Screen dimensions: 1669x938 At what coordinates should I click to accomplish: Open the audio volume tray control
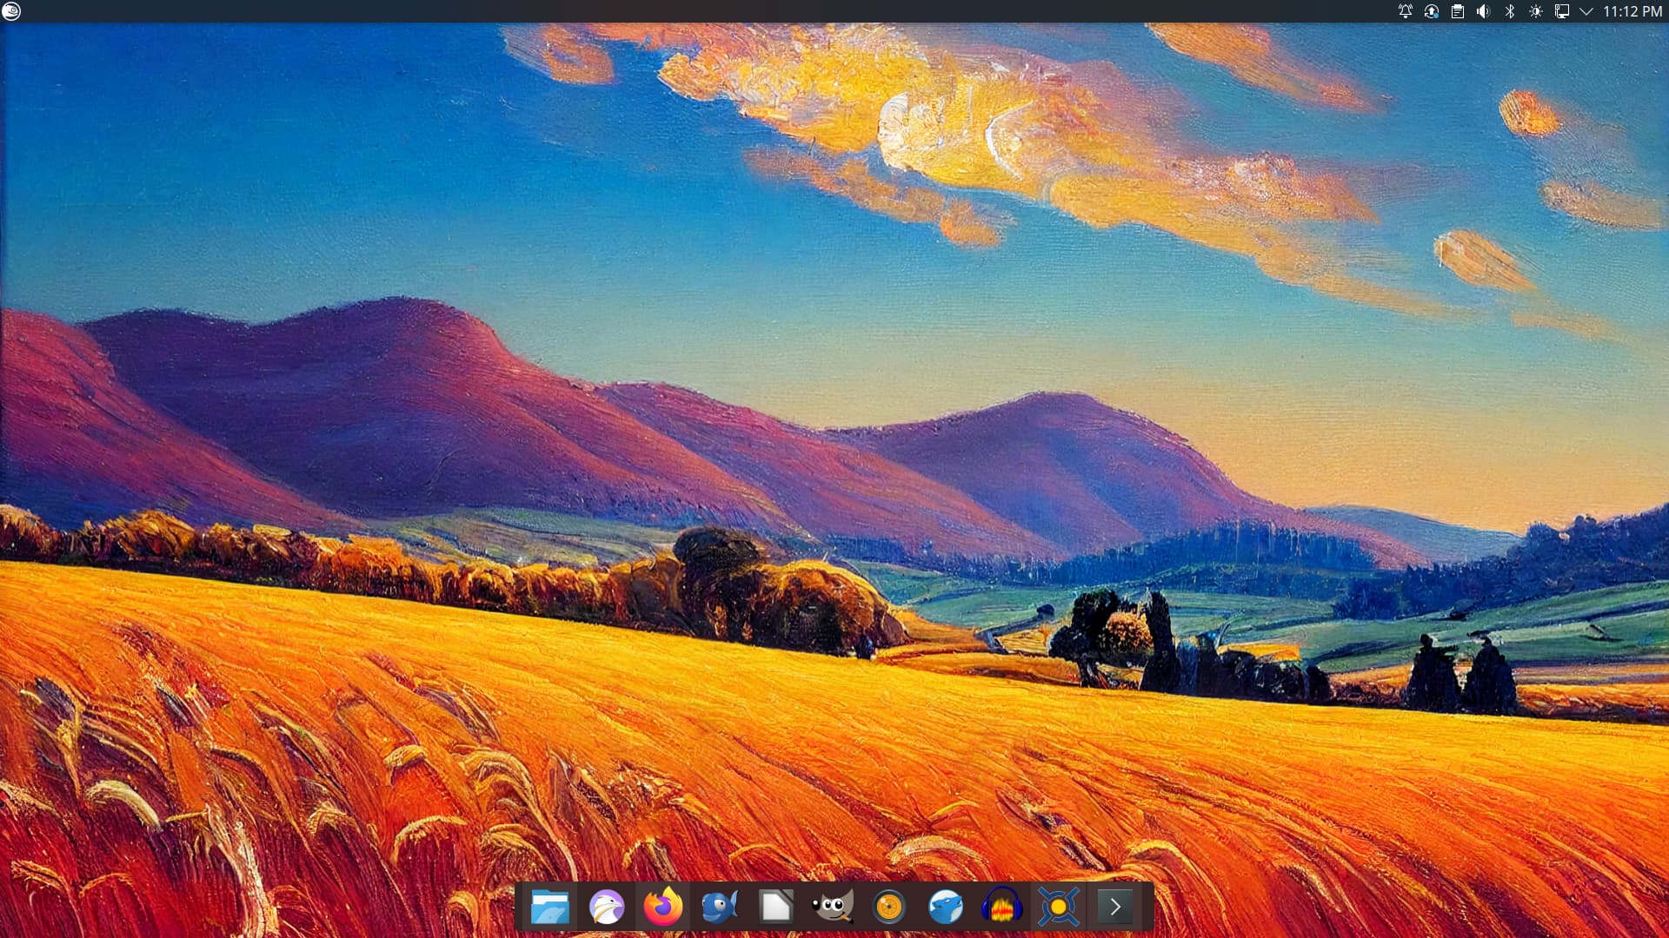click(x=1484, y=11)
